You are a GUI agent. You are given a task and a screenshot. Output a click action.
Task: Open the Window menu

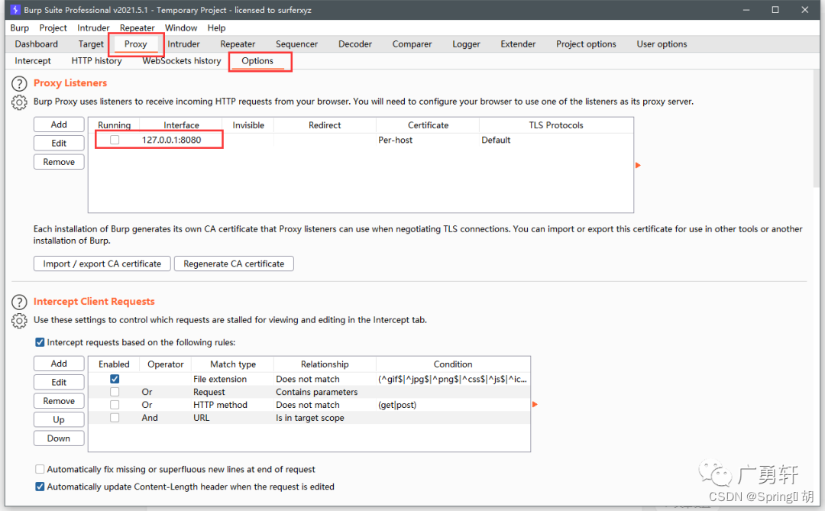(181, 28)
